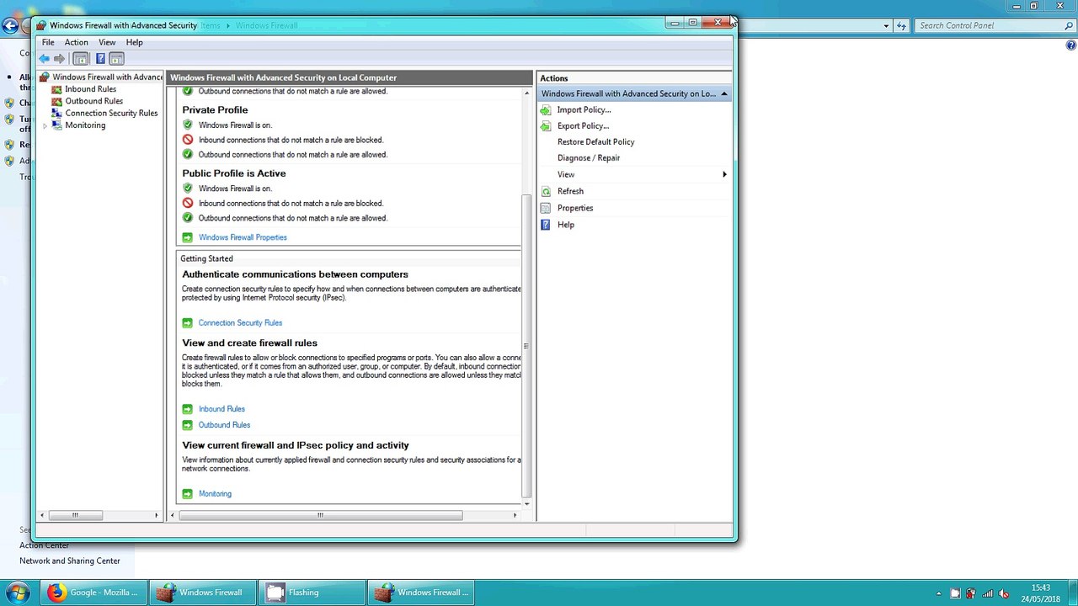The height and width of the screenshot is (606, 1078).
Task: Follow the Outbound Rules link in center pane
Action: click(x=224, y=425)
